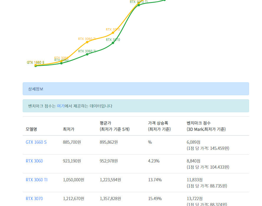
Task: Select the 952,978원 average price cell
Action: 109,161
